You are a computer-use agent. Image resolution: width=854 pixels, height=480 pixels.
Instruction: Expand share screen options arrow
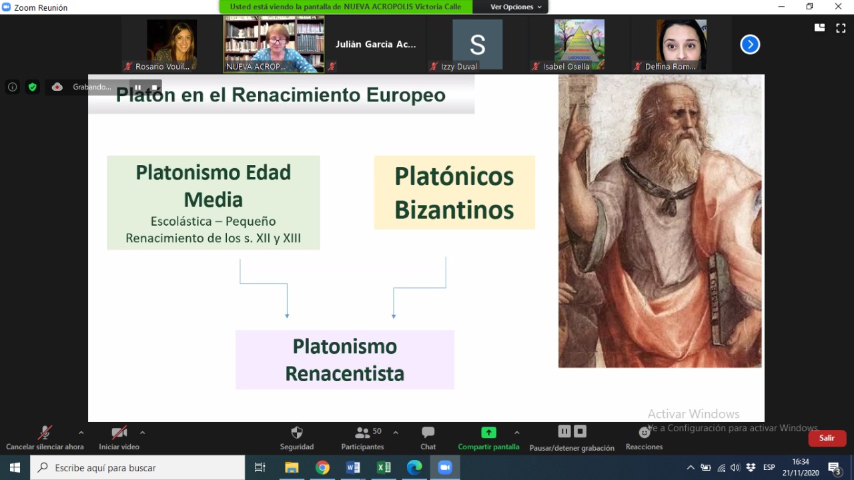point(517,432)
